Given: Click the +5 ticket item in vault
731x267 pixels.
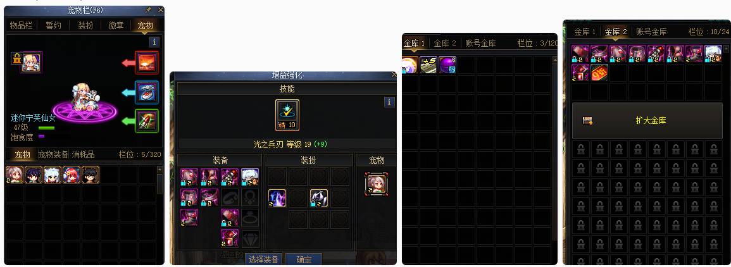Looking at the screenshot, I should (x=428, y=65).
